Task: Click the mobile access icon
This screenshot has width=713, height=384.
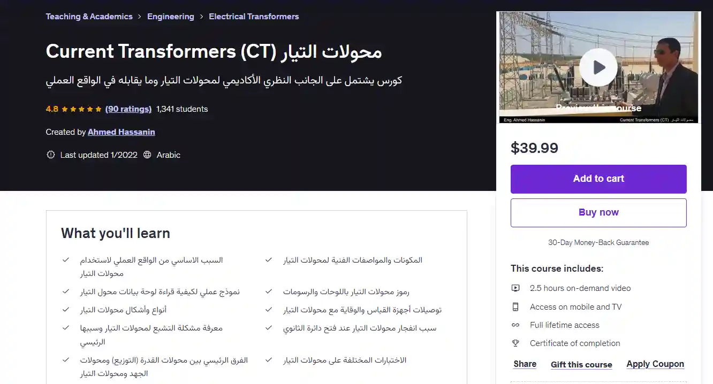Action: coord(515,307)
